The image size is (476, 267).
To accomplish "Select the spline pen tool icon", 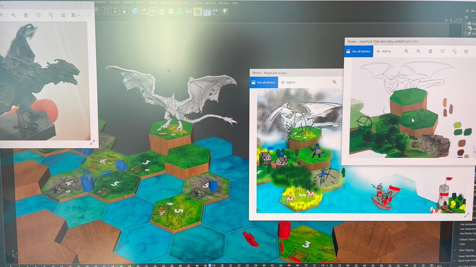I will pos(144,11).
